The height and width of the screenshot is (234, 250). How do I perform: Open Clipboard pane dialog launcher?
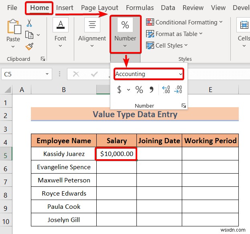pyautogui.click(x=43, y=59)
